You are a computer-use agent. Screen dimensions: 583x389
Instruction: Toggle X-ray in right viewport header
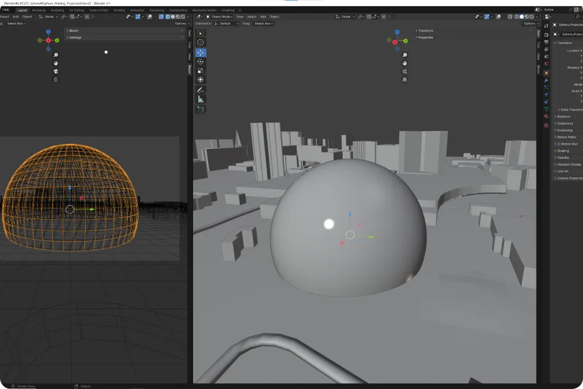510,17
